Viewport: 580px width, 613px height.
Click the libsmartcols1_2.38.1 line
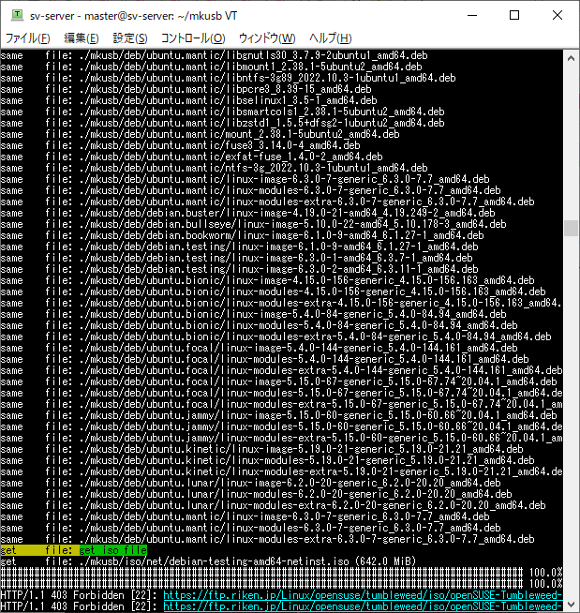point(222,112)
